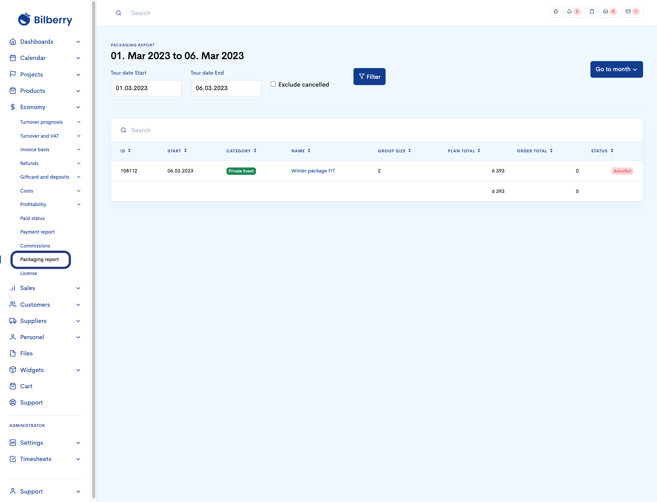Sort table by Plan Total column
The image size is (657, 502).
coord(464,151)
